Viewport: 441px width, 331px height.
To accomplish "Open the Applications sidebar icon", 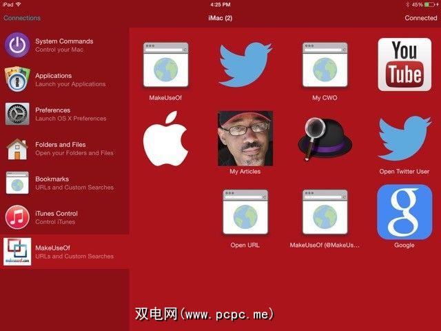I will tap(17, 80).
